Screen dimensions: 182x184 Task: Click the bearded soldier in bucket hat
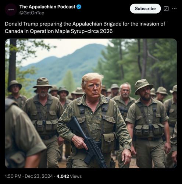147,123
